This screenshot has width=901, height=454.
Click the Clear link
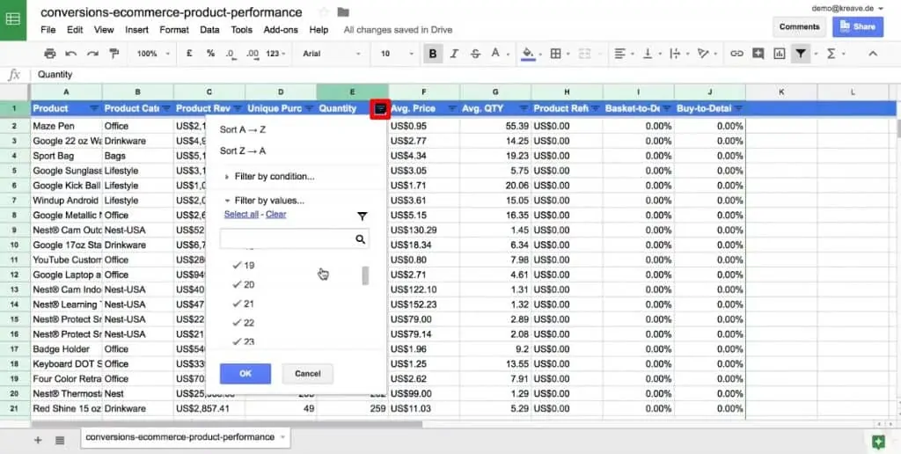point(275,215)
